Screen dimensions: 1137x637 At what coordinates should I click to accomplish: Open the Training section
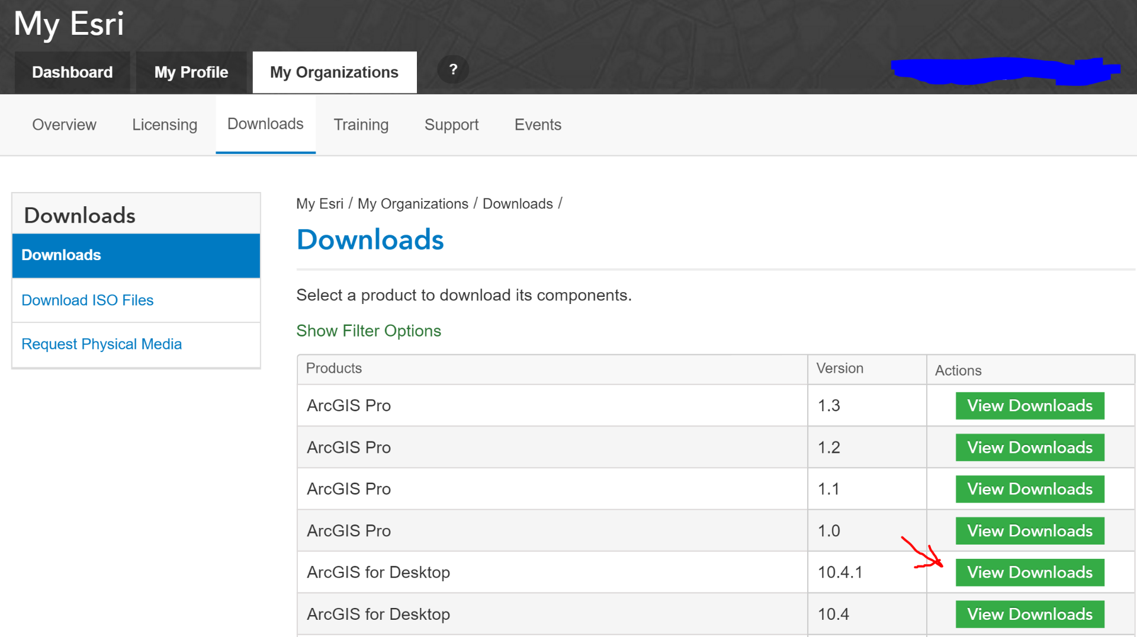(361, 124)
